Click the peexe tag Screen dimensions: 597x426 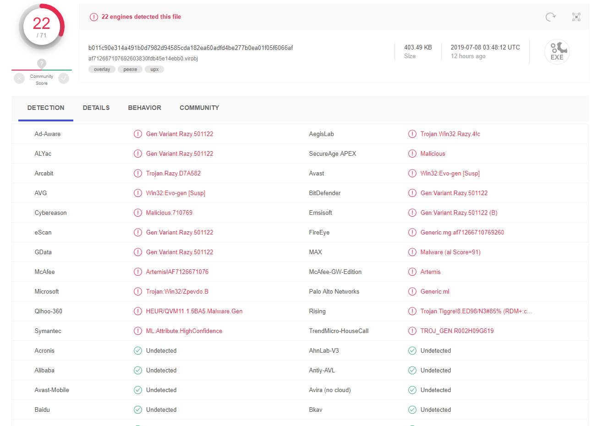pos(130,69)
